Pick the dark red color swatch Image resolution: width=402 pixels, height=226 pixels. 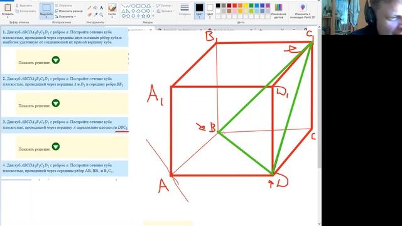pos(229,6)
